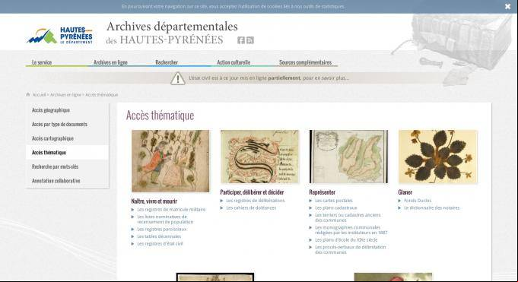This screenshot has height=282, width=518.
Task: Follow Les registres paroissiaux link
Action: point(162,229)
